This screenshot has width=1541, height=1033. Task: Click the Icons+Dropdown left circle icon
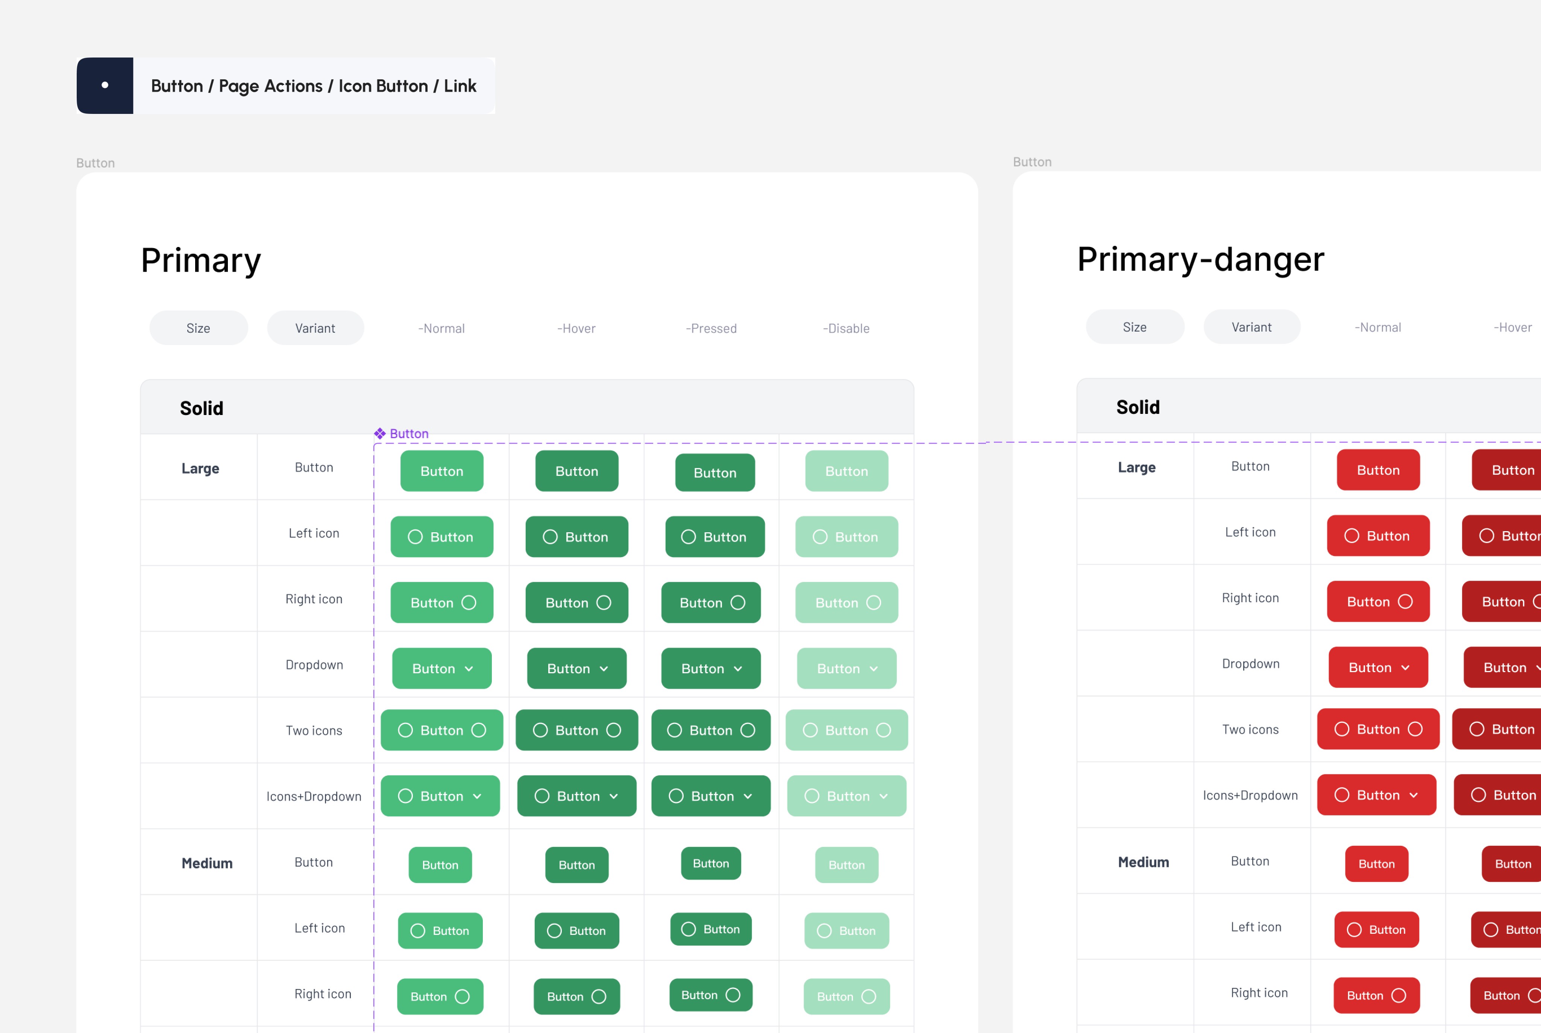click(406, 795)
